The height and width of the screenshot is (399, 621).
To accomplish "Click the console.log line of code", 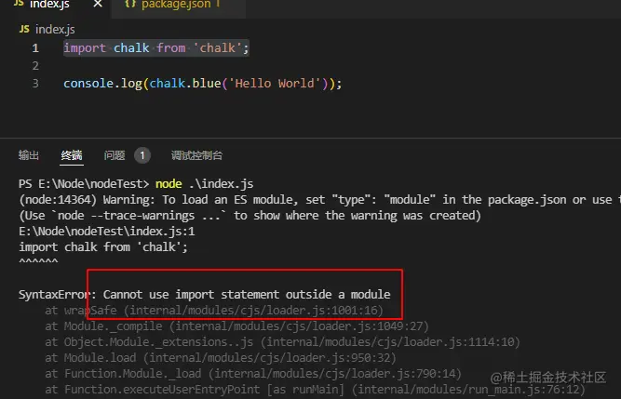I will (202, 84).
